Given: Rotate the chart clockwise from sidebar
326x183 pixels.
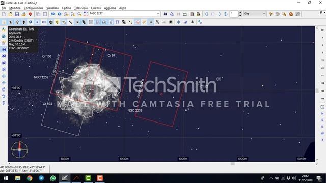Looking at the screenshot, I should point(4,89).
